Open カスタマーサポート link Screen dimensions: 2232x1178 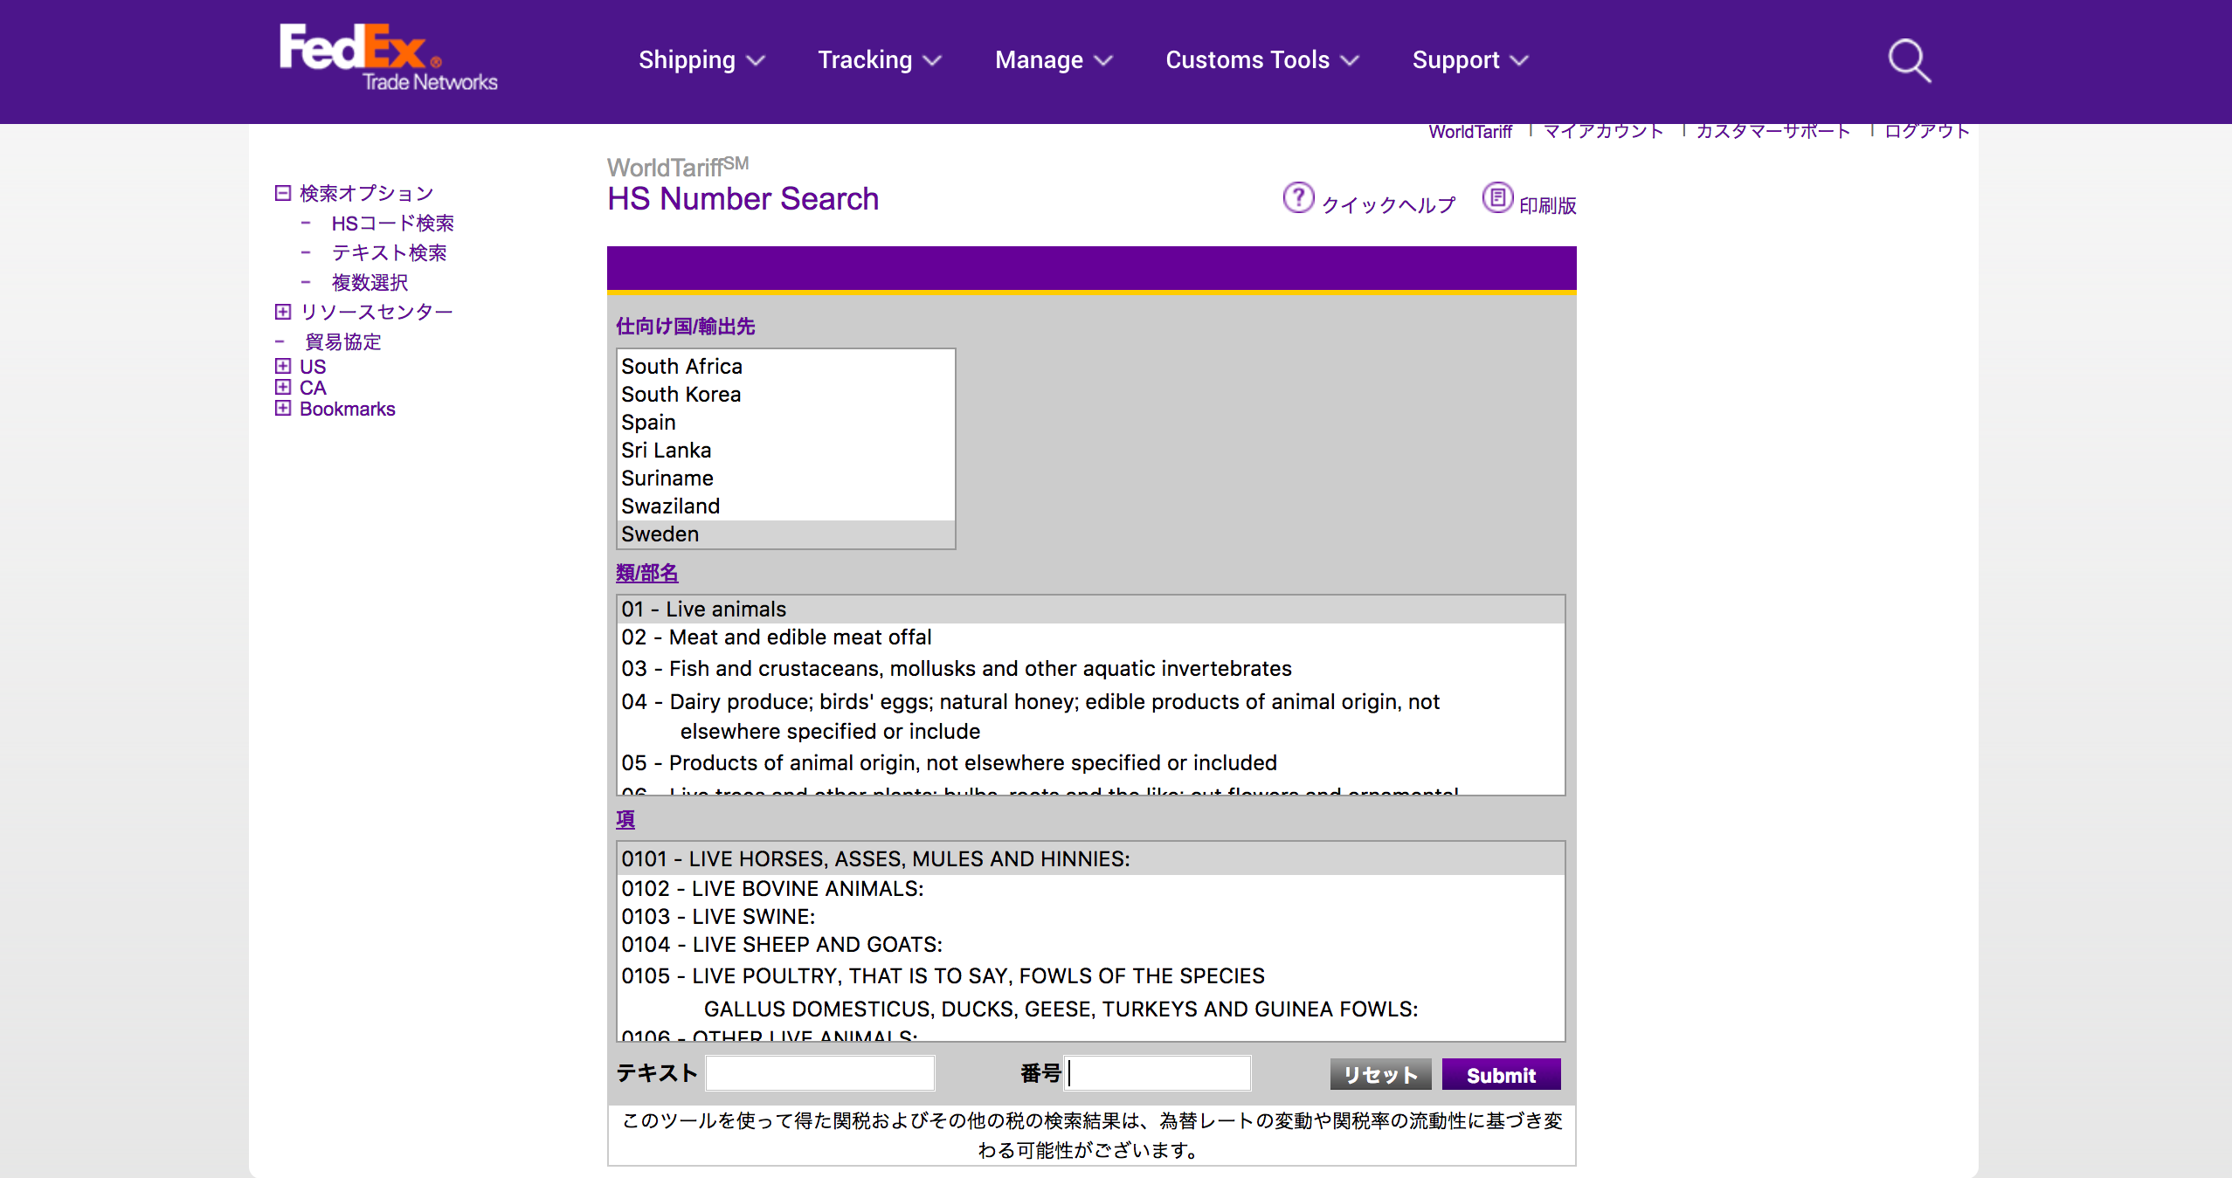[1772, 131]
